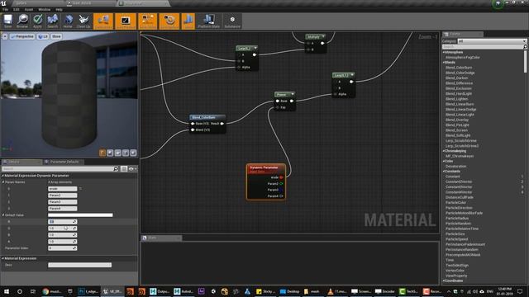The image size is (529, 297).
Task: Click the Param2 output pin
Action: coord(281,184)
